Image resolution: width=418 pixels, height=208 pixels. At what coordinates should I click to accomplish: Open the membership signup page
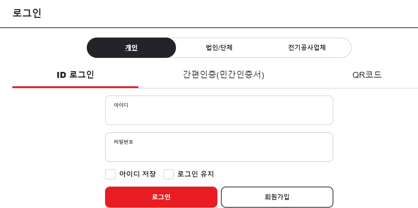[x=277, y=197]
